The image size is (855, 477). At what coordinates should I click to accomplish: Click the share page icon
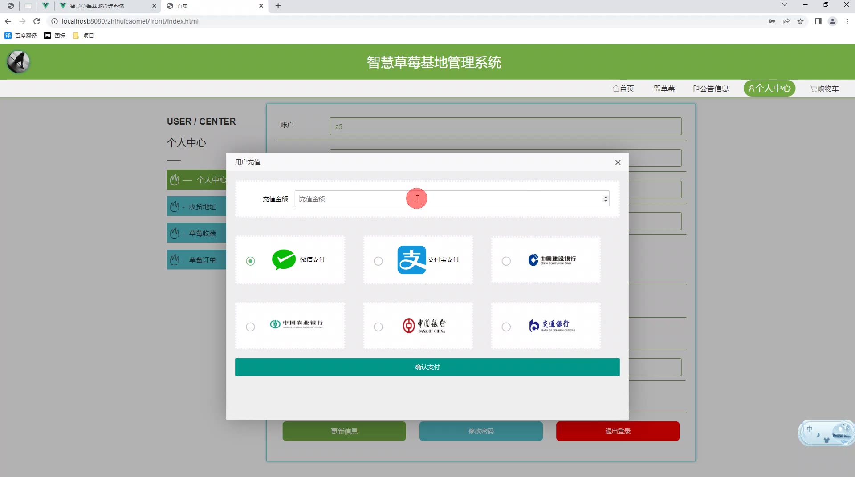(786, 21)
